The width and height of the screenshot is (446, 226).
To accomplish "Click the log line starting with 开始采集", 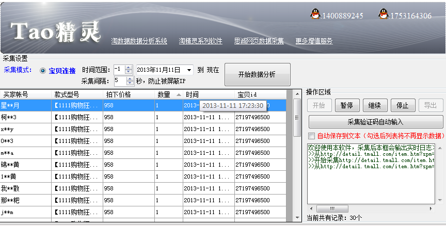I will point(372,160).
